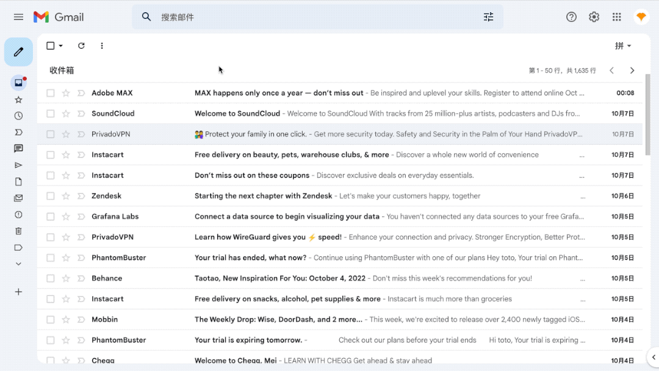Refresh the inbox list
This screenshot has width=659, height=371.
81,45
